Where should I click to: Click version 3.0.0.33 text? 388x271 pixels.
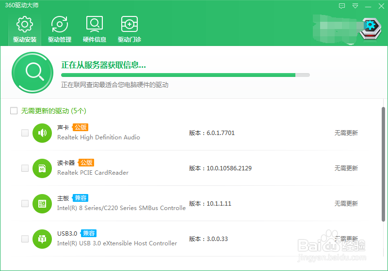(x=209, y=239)
